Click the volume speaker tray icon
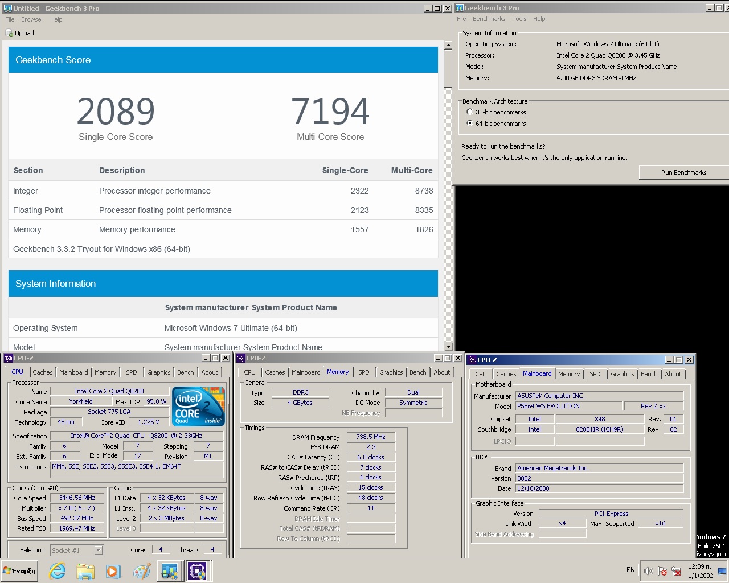 [648, 570]
